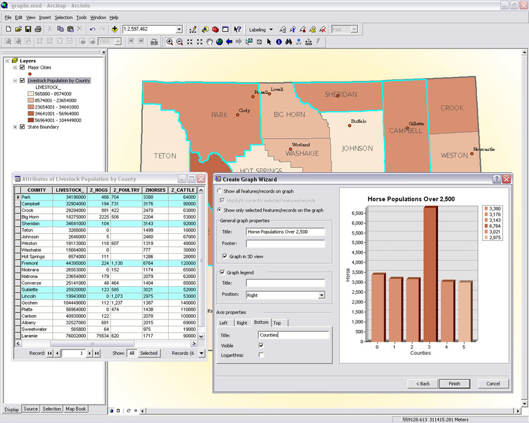Click the Full Extent globe icon
This screenshot has height=423, width=529.
[x=219, y=42]
